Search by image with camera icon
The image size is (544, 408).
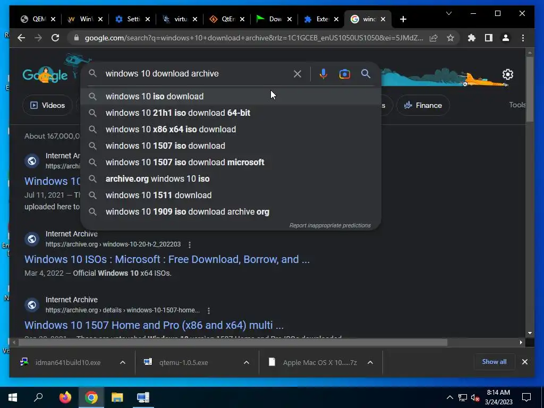tap(344, 73)
